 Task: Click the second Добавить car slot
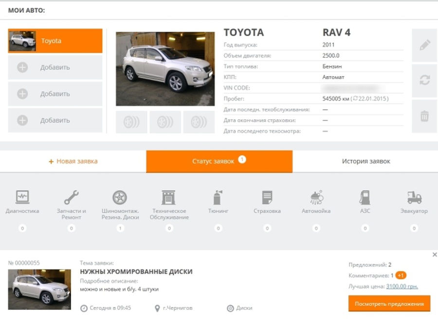55,94
